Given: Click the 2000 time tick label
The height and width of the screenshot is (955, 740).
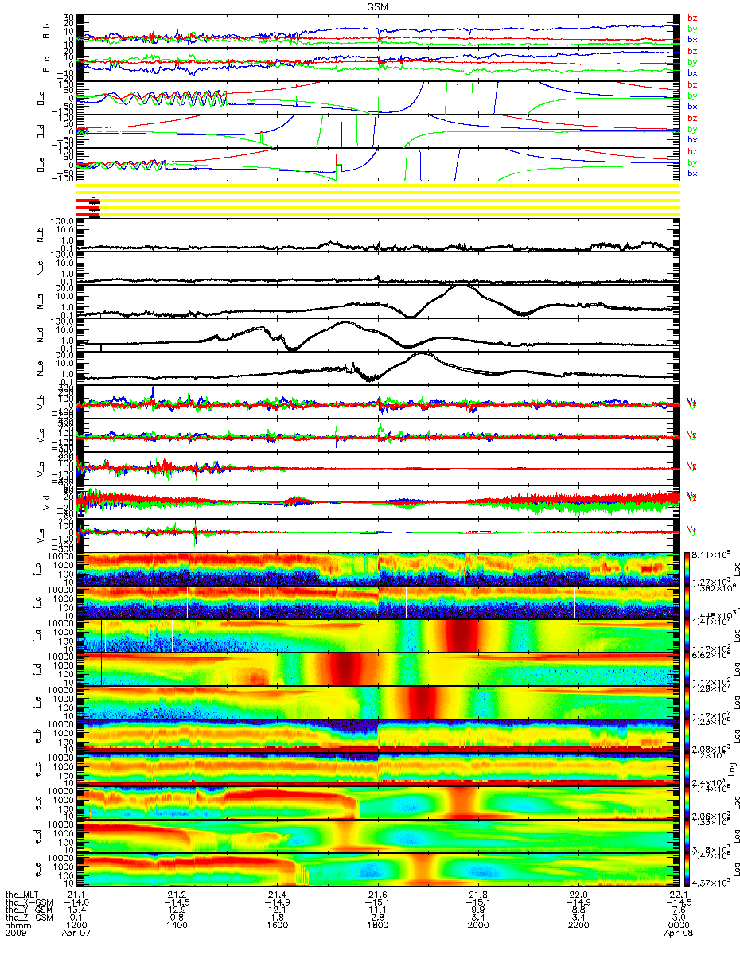Looking at the screenshot, I should (x=477, y=926).
